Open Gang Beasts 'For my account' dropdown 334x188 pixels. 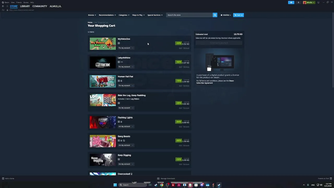126,145
